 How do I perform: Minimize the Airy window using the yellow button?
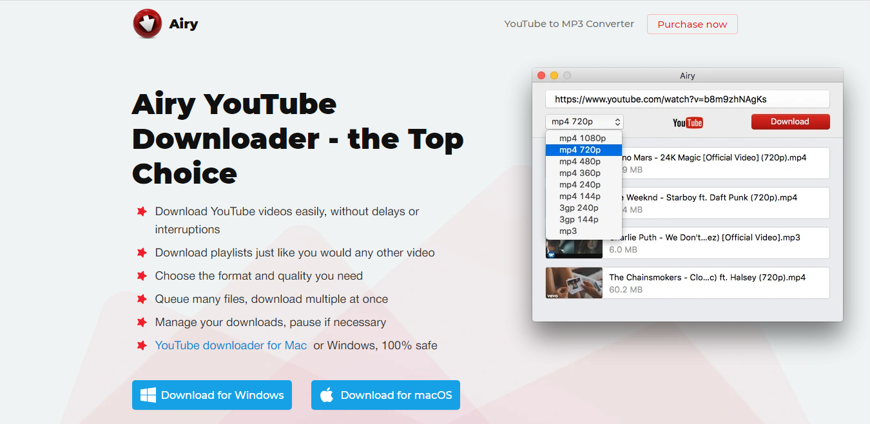coord(554,75)
